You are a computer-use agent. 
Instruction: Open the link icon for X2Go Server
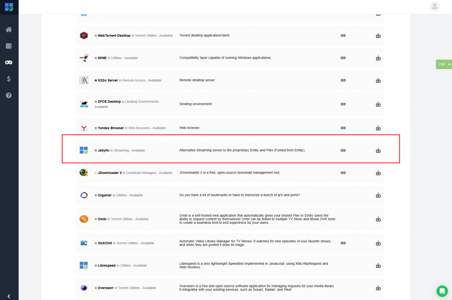point(343,80)
